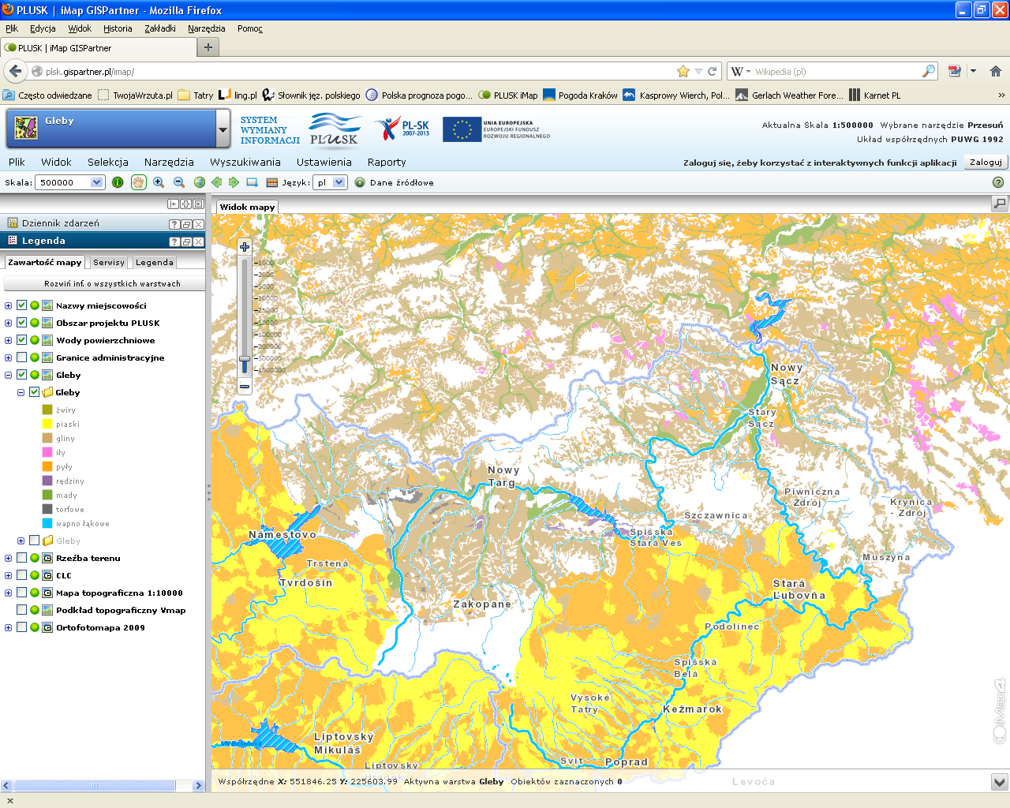
Task: Select the pan hand tool
Action: [138, 182]
